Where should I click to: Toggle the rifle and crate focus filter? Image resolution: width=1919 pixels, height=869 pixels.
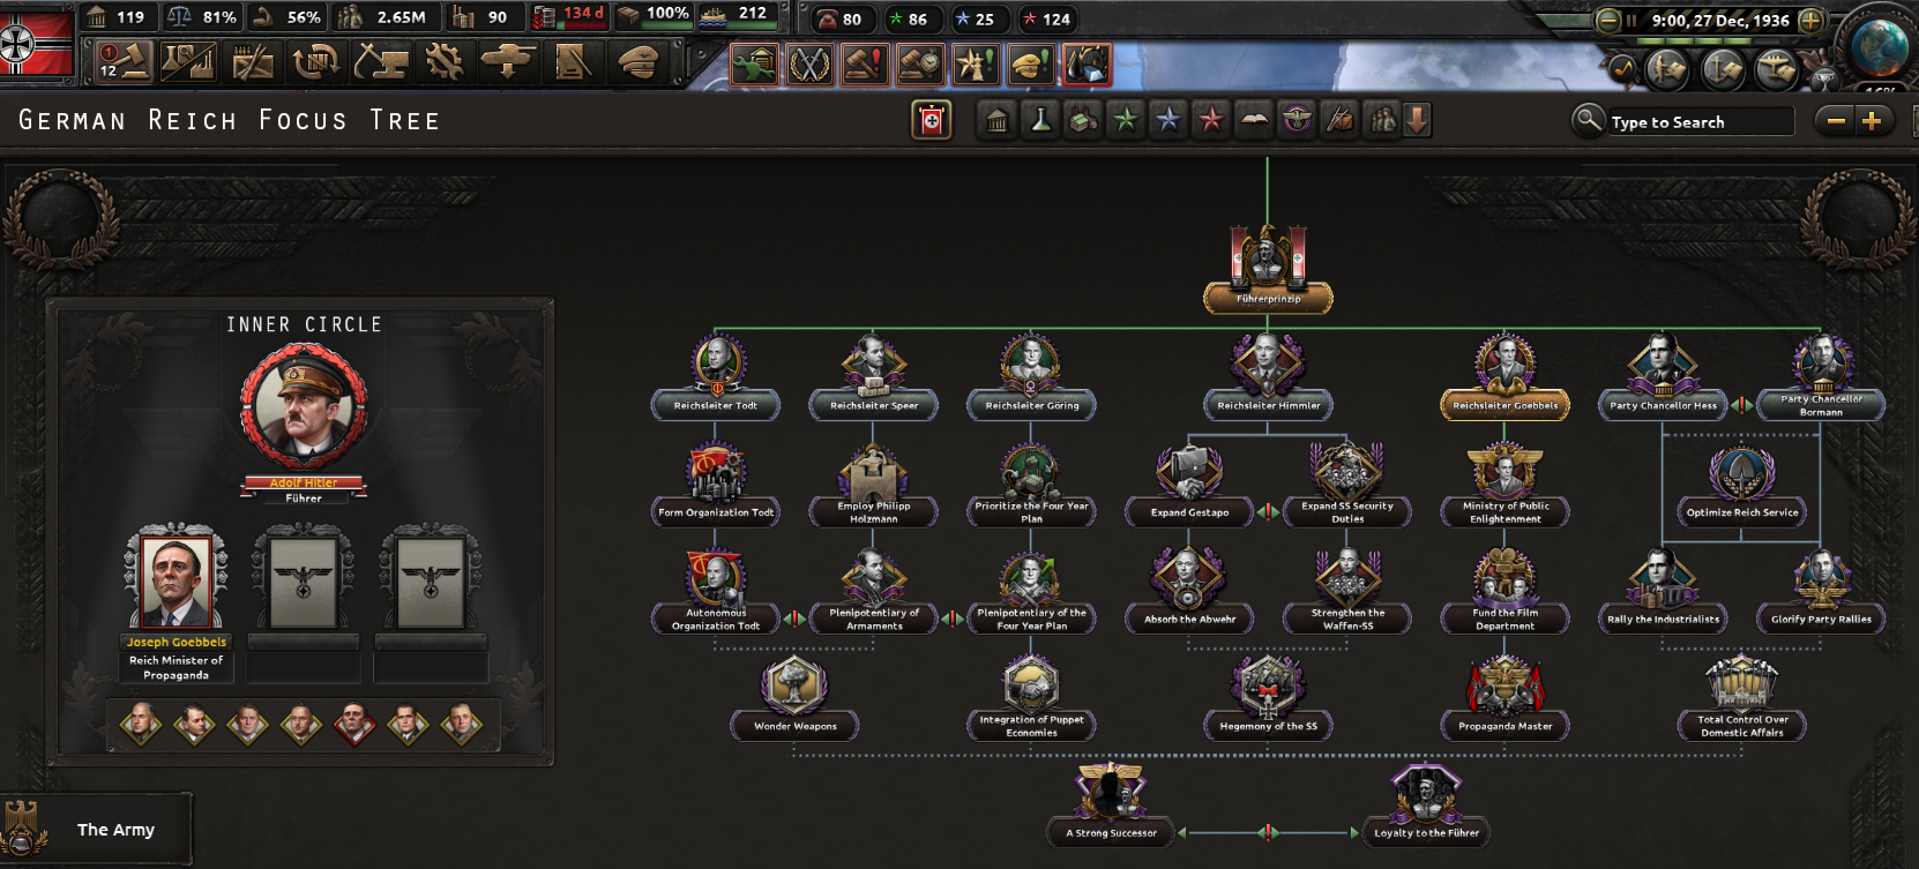tap(1339, 120)
